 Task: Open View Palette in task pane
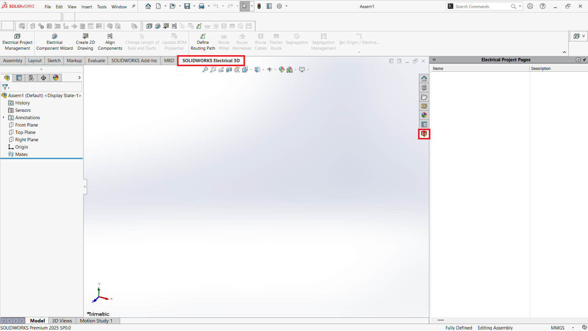(x=424, y=106)
